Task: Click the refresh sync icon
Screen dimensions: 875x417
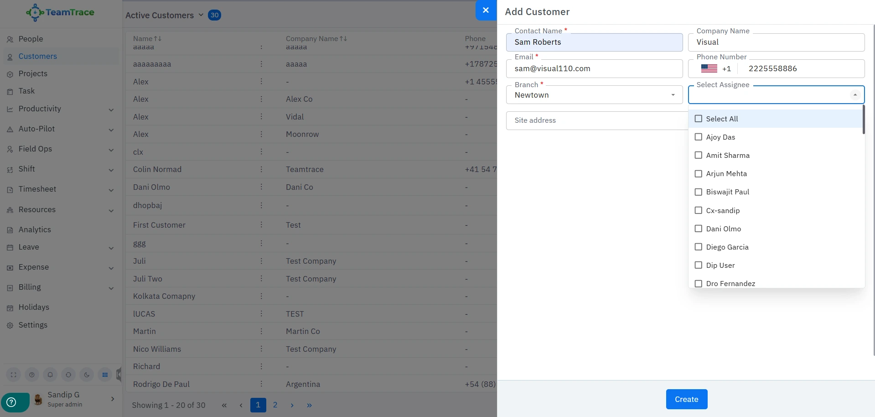Action: coord(68,375)
